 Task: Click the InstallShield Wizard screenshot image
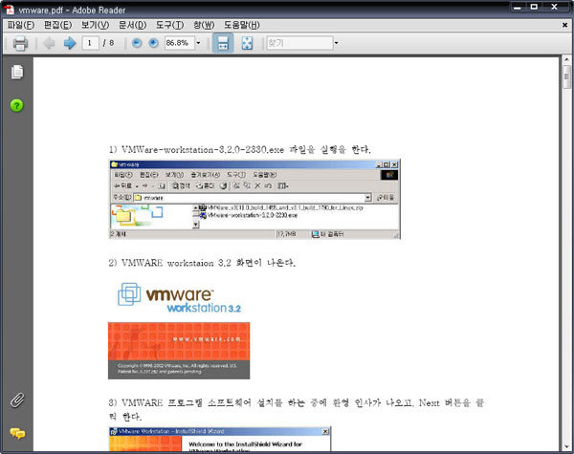pyautogui.click(x=220, y=439)
